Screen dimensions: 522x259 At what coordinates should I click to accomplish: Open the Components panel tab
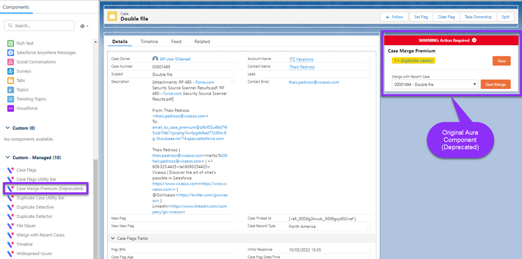(x=16, y=7)
